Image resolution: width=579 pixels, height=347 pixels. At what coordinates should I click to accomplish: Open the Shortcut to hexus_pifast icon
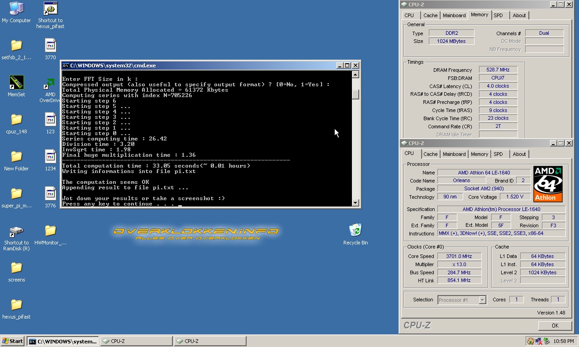(50, 8)
